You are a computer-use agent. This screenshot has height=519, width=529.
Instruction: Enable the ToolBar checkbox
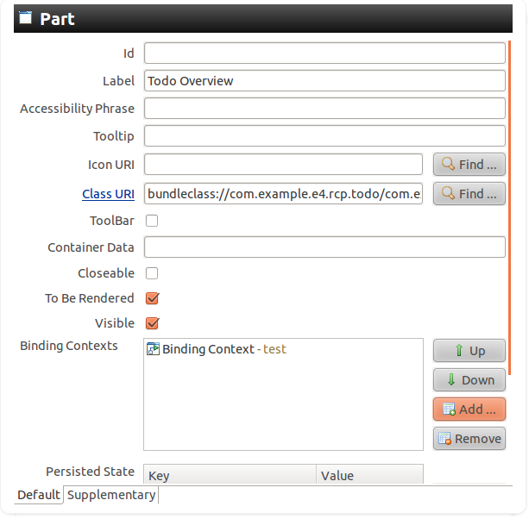click(x=152, y=221)
